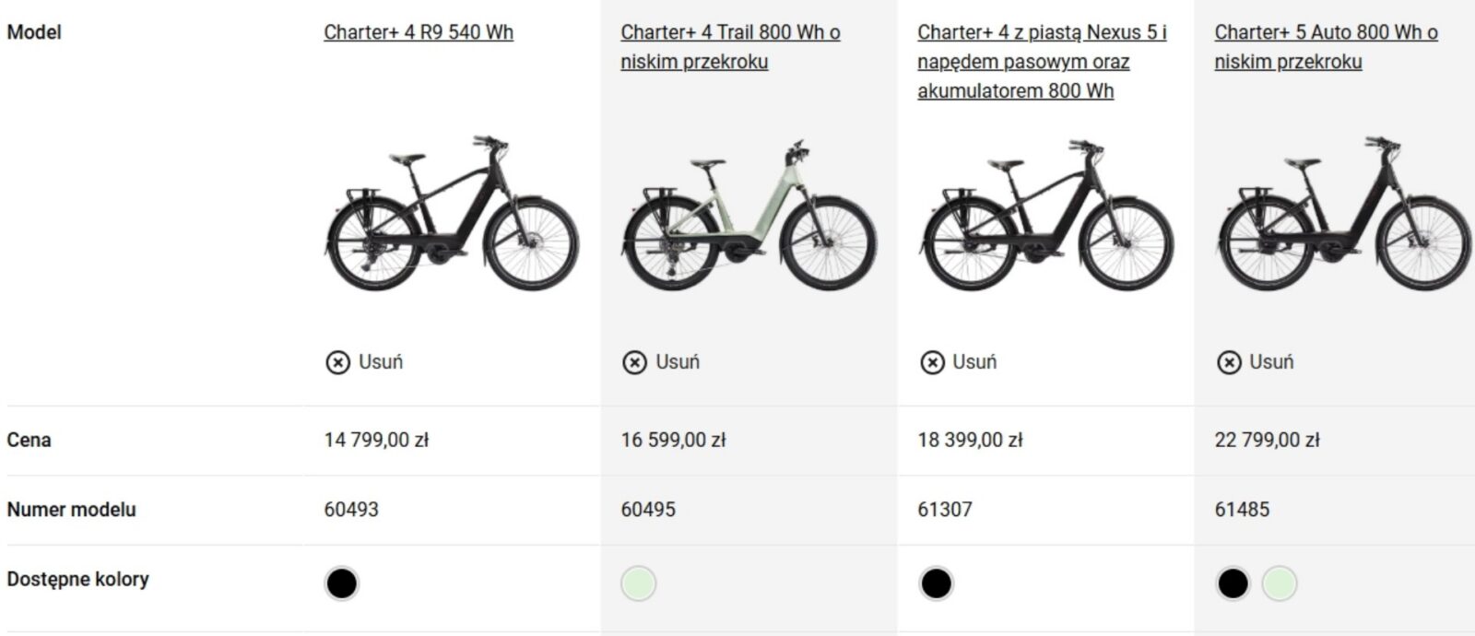Click the green Charter+ 4 Trail bike image
Viewport: 1475px width, 636px height.
tap(749, 215)
